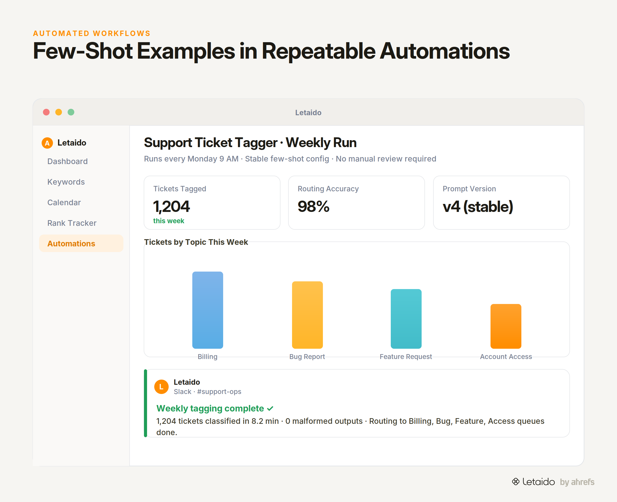Open the Routing Accuracy stat card

[357, 203]
